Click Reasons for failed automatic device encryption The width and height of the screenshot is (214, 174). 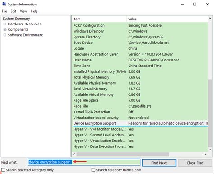[168, 123]
